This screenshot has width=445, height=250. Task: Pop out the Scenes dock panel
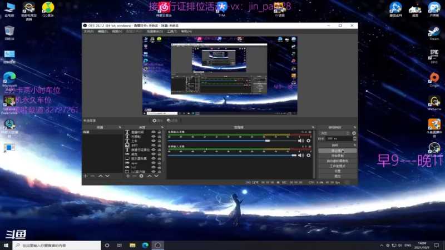pyautogui.click(x=120, y=127)
